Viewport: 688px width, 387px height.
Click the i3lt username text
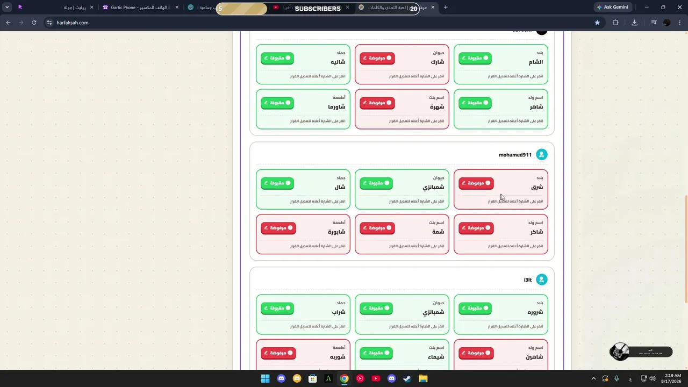(528, 280)
